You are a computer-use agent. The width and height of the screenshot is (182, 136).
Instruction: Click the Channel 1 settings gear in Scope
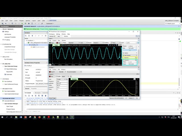click(x=136, y=58)
